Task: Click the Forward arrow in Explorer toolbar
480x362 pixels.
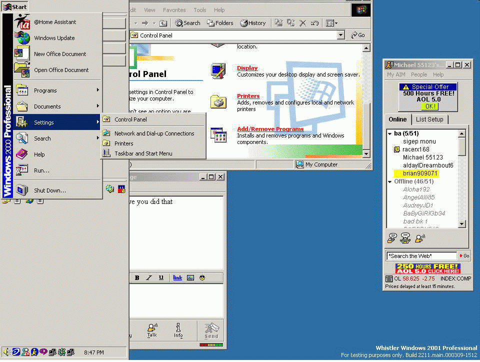Action: point(145,23)
